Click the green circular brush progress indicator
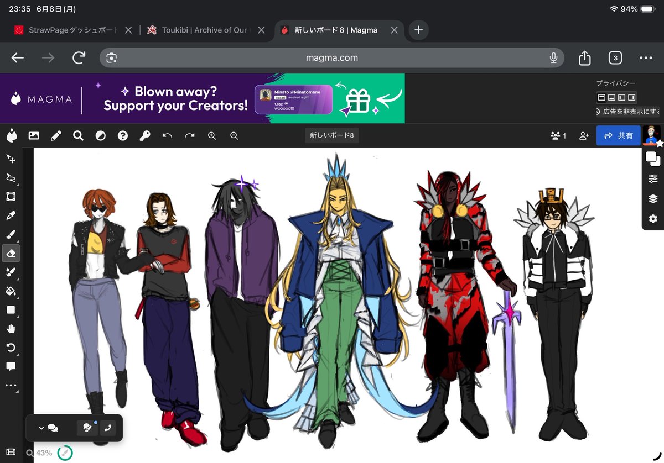 click(x=65, y=453)
